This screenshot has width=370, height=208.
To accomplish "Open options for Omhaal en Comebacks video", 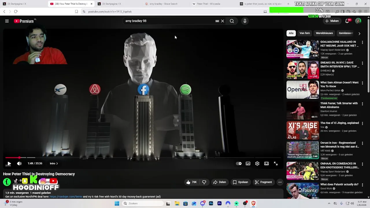I will pyautogui.click(x=362, y=164).
